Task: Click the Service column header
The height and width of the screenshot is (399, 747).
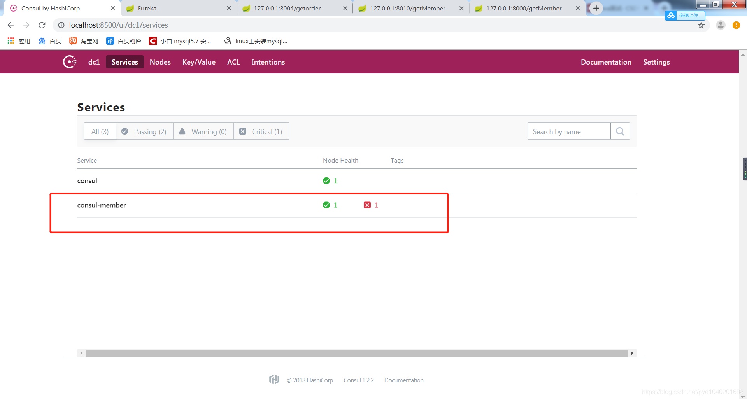Action: [87, 160]
